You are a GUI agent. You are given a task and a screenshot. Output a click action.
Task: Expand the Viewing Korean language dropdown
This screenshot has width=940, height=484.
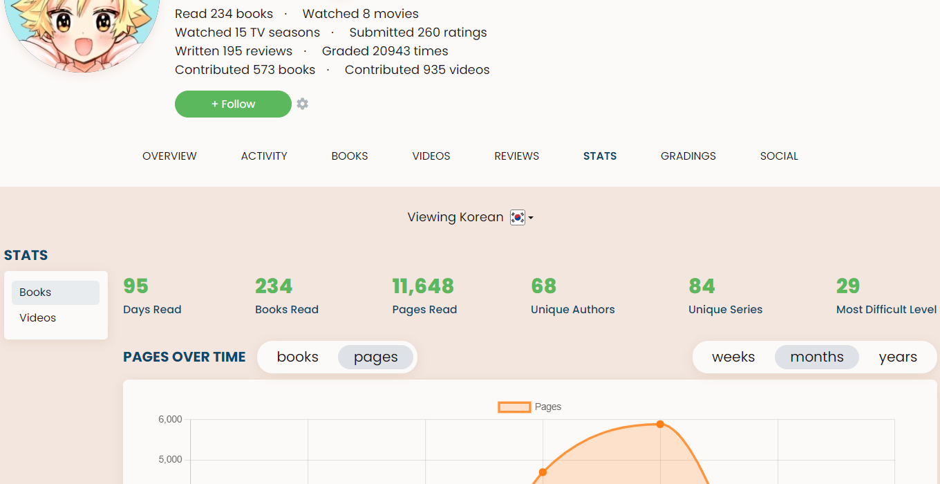coord(531,218)
